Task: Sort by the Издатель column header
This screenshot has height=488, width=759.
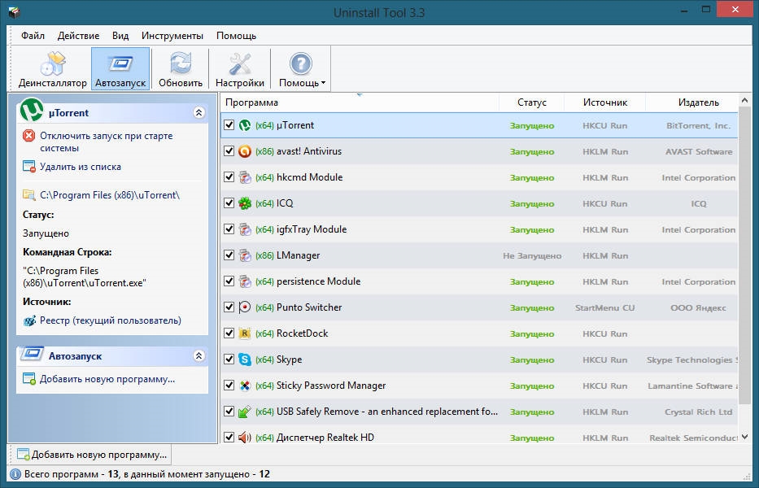Action: [692, 102]
